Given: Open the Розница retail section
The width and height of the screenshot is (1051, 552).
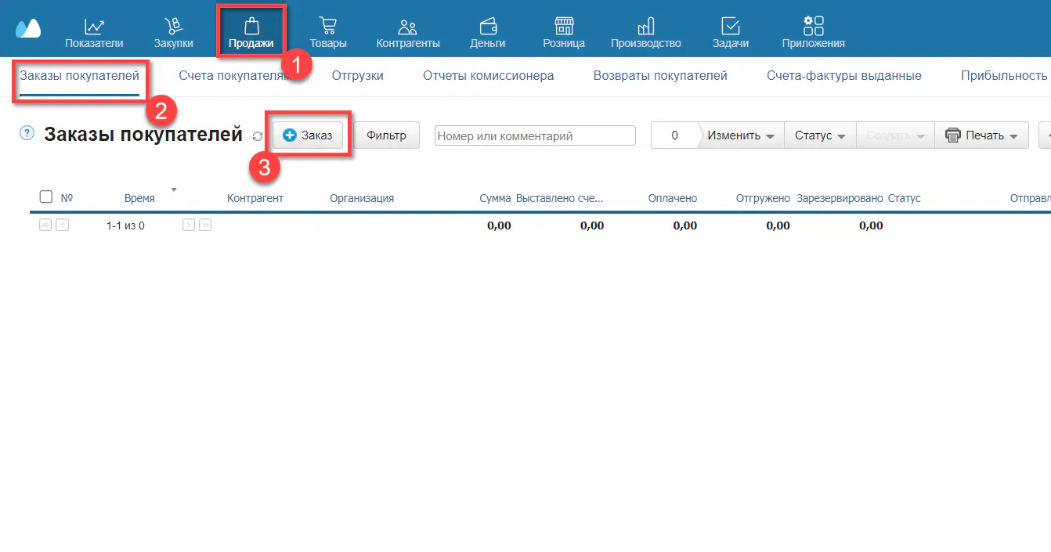Looking at the screenshot, I should 564,34.
